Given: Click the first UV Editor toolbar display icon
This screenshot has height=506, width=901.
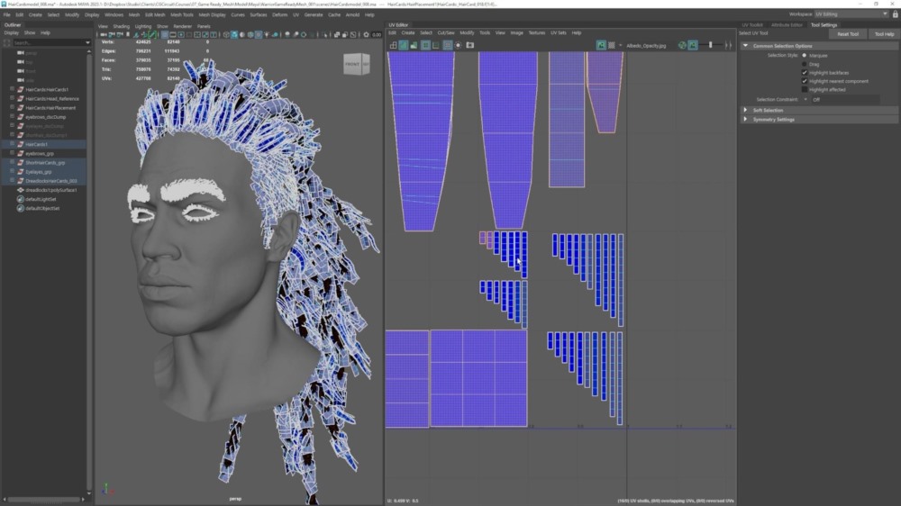Looking at the screenshot, I should point(393,45).
